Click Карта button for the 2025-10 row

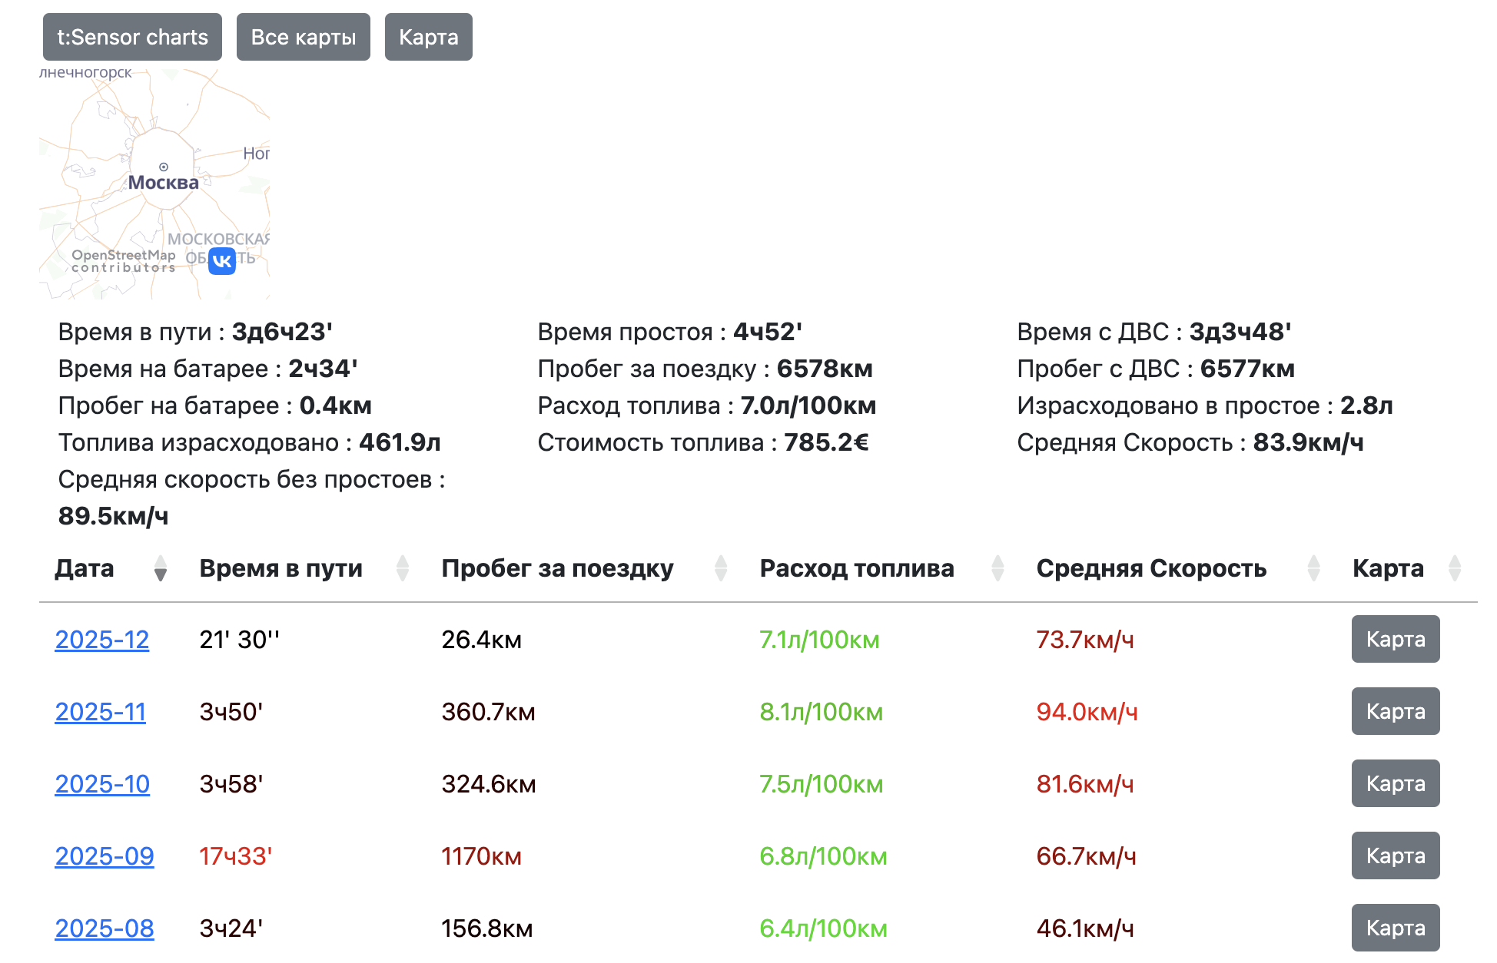[1395, 784]
